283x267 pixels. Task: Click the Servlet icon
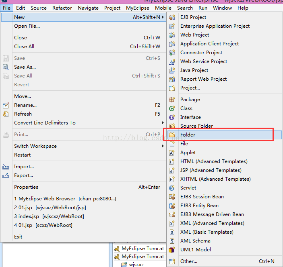click(x=172, y=188)
